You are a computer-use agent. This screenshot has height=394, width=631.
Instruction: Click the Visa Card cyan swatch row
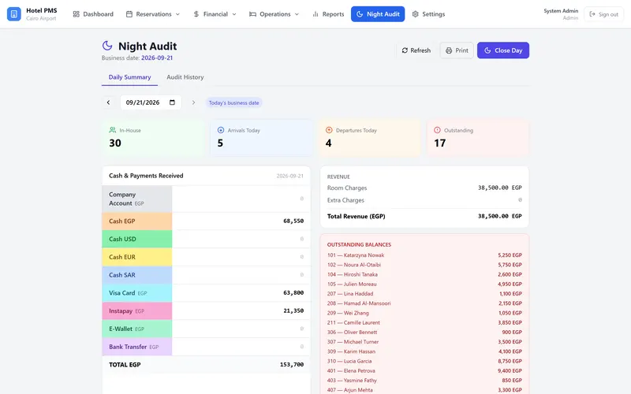tap(136, 292)
